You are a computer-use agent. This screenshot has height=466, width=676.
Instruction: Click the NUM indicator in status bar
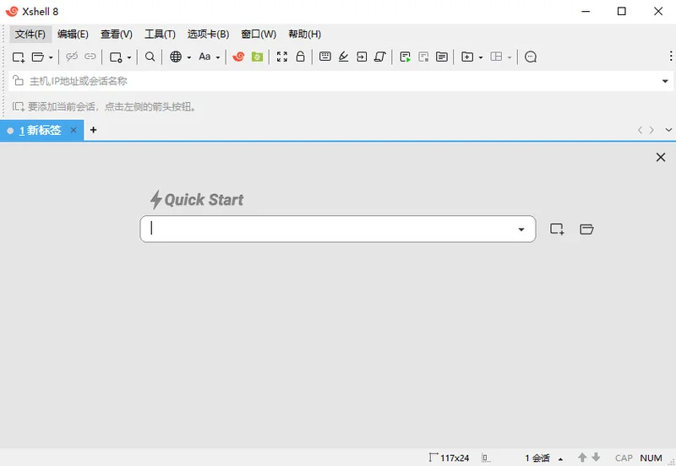[651, 458]
